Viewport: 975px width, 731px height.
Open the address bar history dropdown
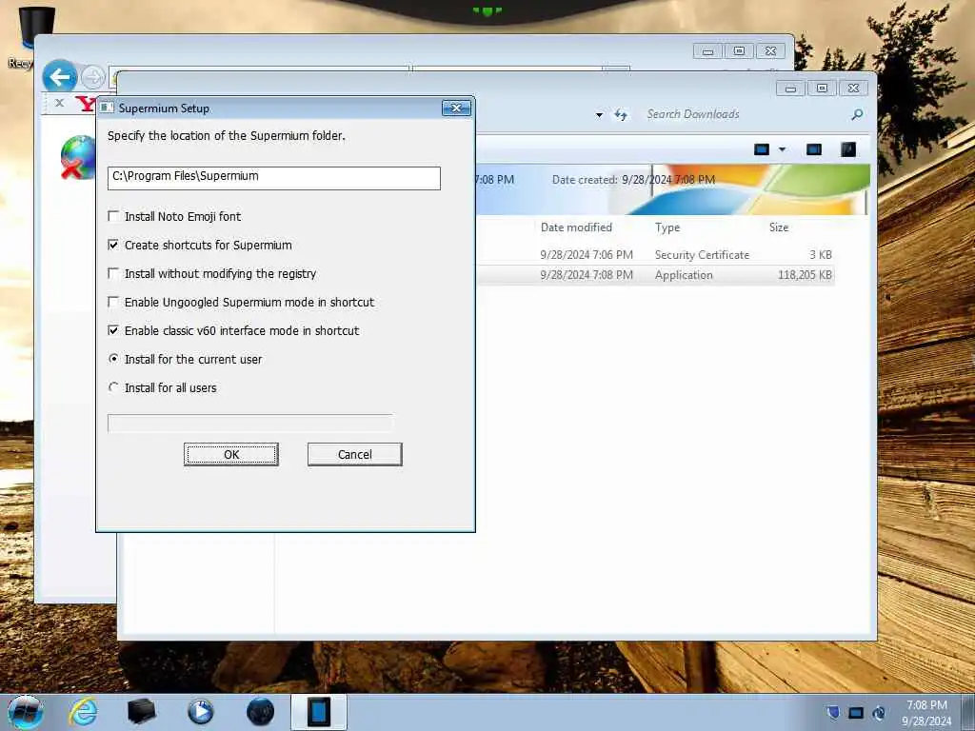tap(599, 115)
